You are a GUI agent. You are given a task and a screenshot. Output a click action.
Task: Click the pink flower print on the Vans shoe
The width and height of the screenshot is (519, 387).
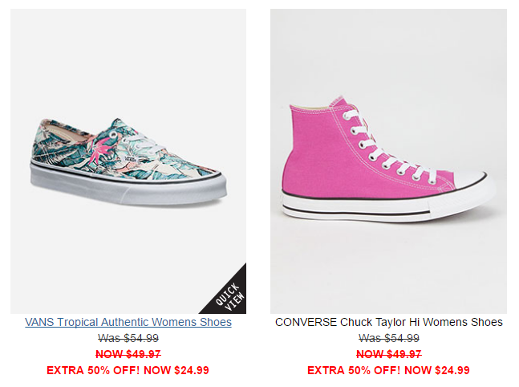(103, 149)
